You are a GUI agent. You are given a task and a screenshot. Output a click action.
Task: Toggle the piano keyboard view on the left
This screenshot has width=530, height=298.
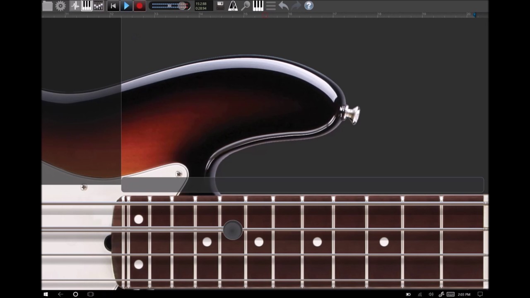[86, 6]
